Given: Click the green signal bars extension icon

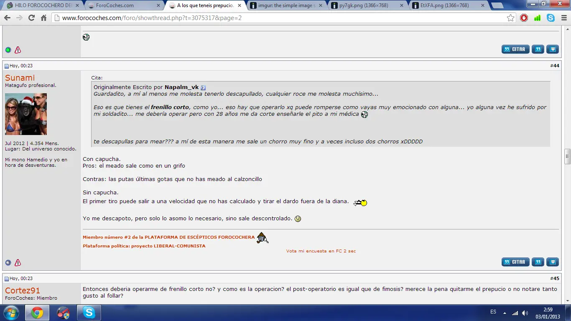Looking at the screenshot, I should [537, 18].
